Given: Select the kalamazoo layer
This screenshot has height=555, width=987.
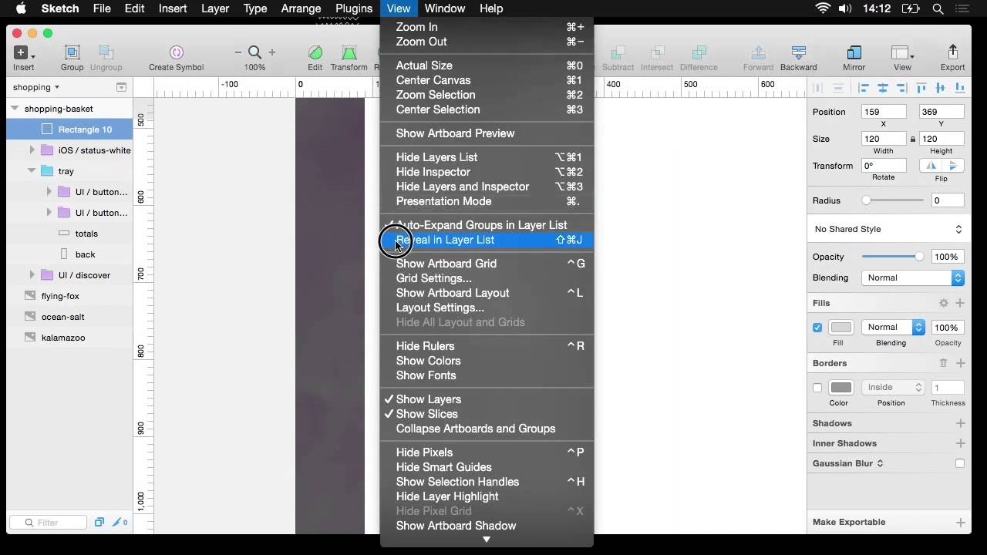Looking at the screenshot, I should tap(69, 338).
